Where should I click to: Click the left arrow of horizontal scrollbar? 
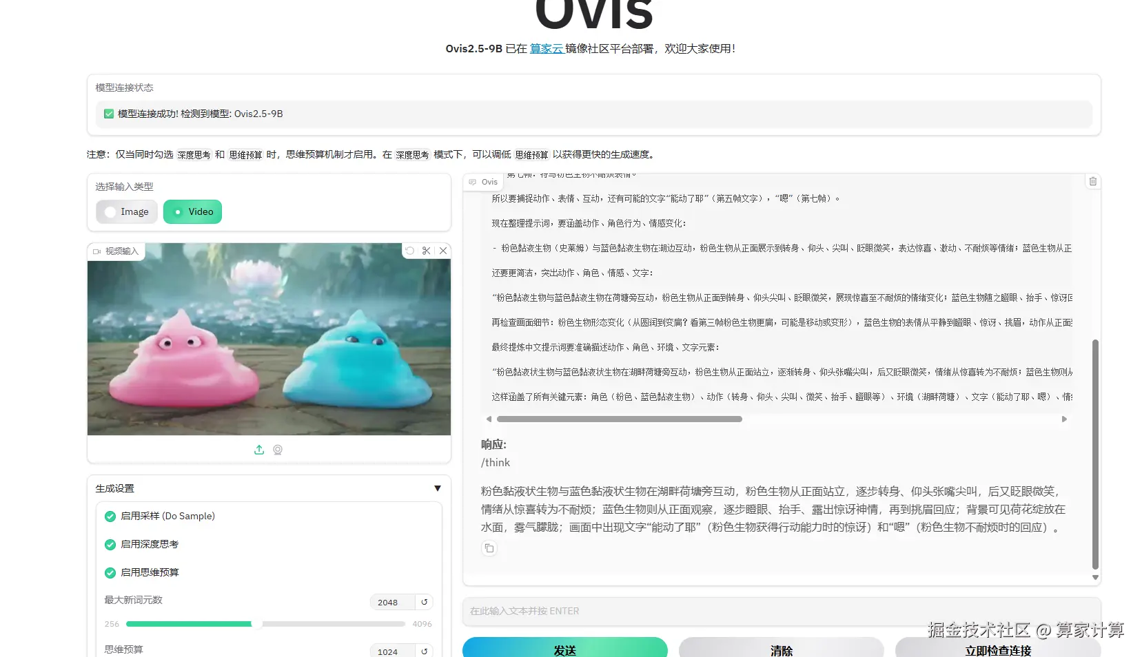coord(489,419)
